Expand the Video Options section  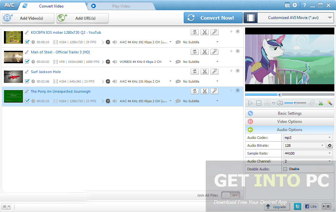pos(289,122)
